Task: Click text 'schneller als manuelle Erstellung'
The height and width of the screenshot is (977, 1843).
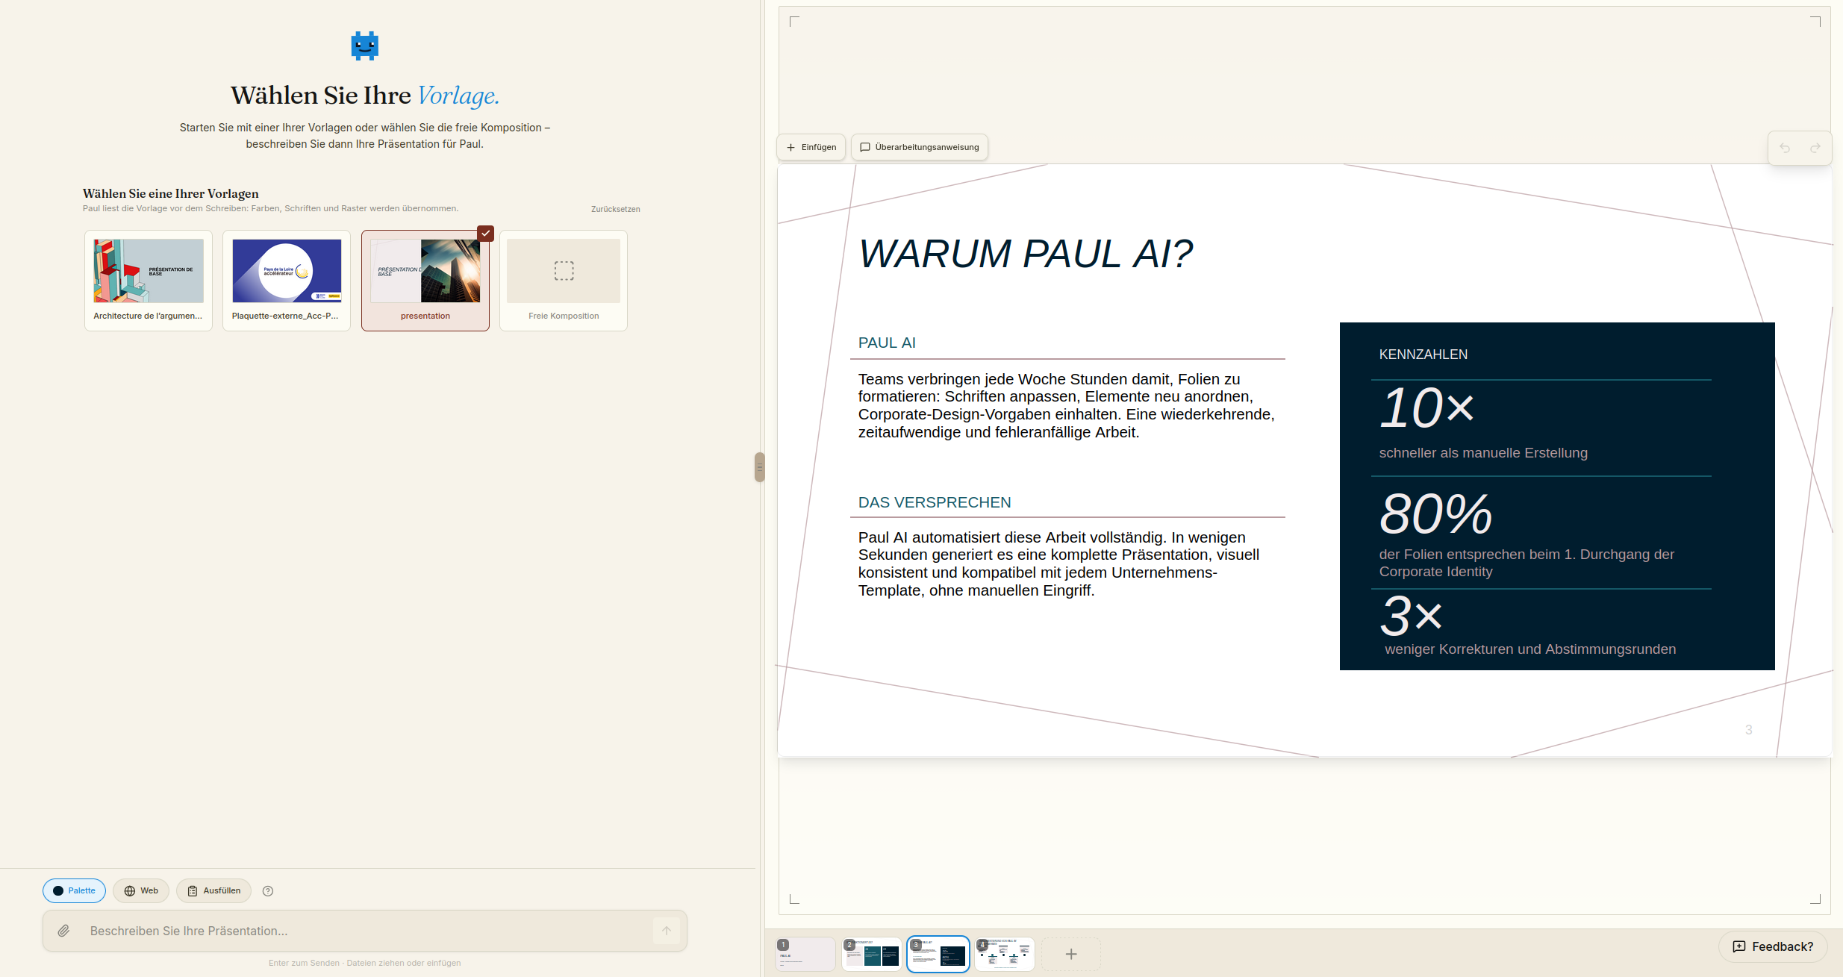Action: [1483, 453]
